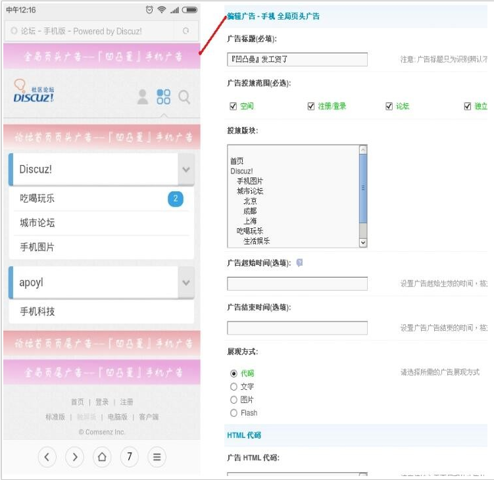Image resolution: width=494 pixels, height=480 pixels.
Task: Tap the 客户端 footer link
Action: tap(149, 417)
